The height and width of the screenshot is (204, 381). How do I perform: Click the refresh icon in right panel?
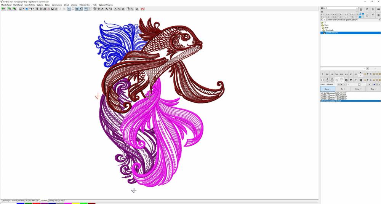pos(373,9)
